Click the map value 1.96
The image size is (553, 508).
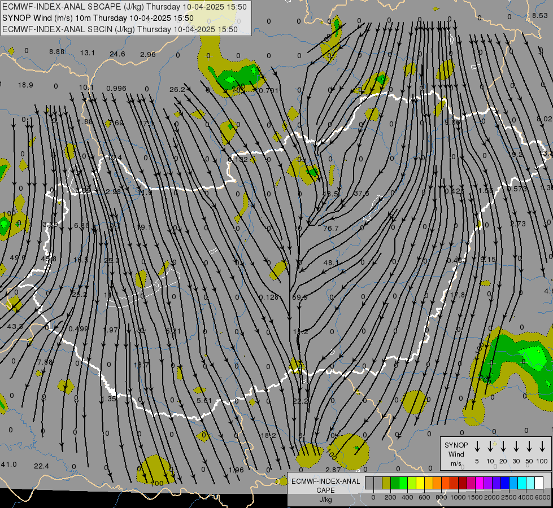236,470
